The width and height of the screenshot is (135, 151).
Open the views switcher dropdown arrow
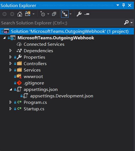34,14
